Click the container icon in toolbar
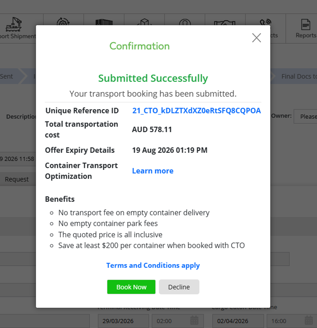 tap(104, 22)
